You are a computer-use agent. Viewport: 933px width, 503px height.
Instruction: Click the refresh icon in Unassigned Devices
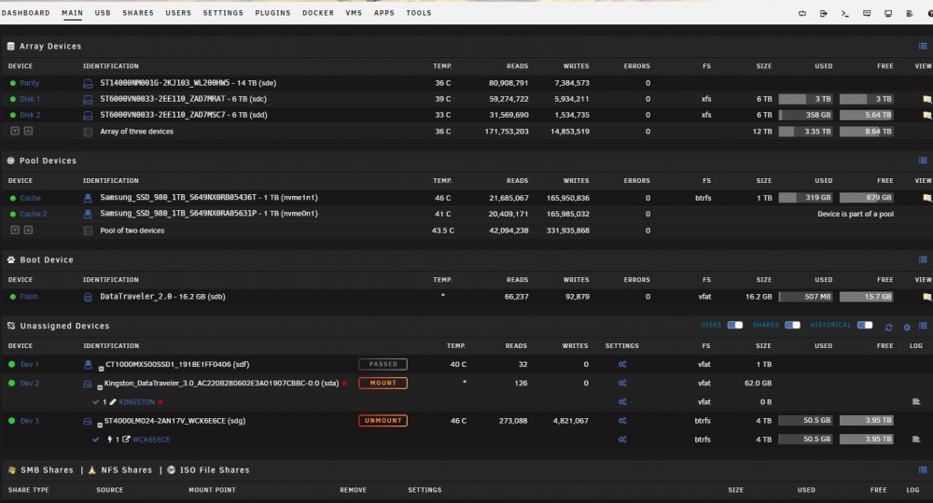click(x=888, y=327)
